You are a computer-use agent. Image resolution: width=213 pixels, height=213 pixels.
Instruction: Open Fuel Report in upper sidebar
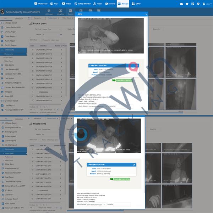pos(10,78)
